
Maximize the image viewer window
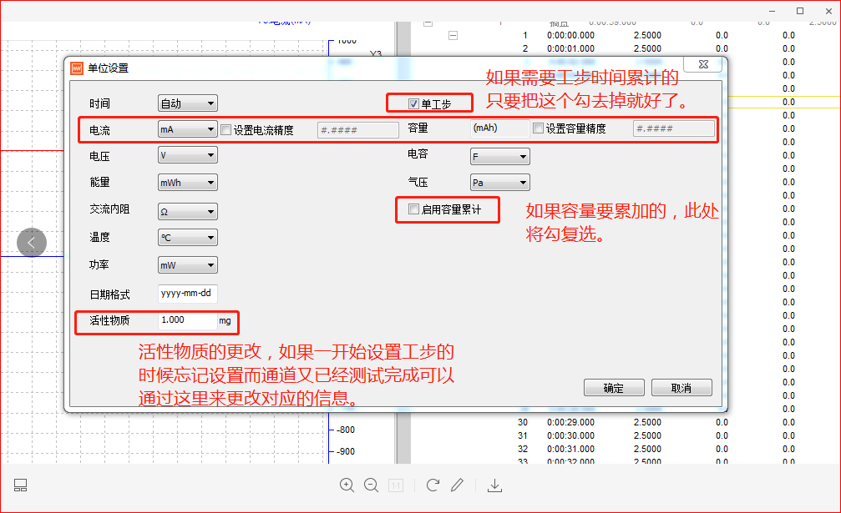pyautogui.click(x=800, y=11)
